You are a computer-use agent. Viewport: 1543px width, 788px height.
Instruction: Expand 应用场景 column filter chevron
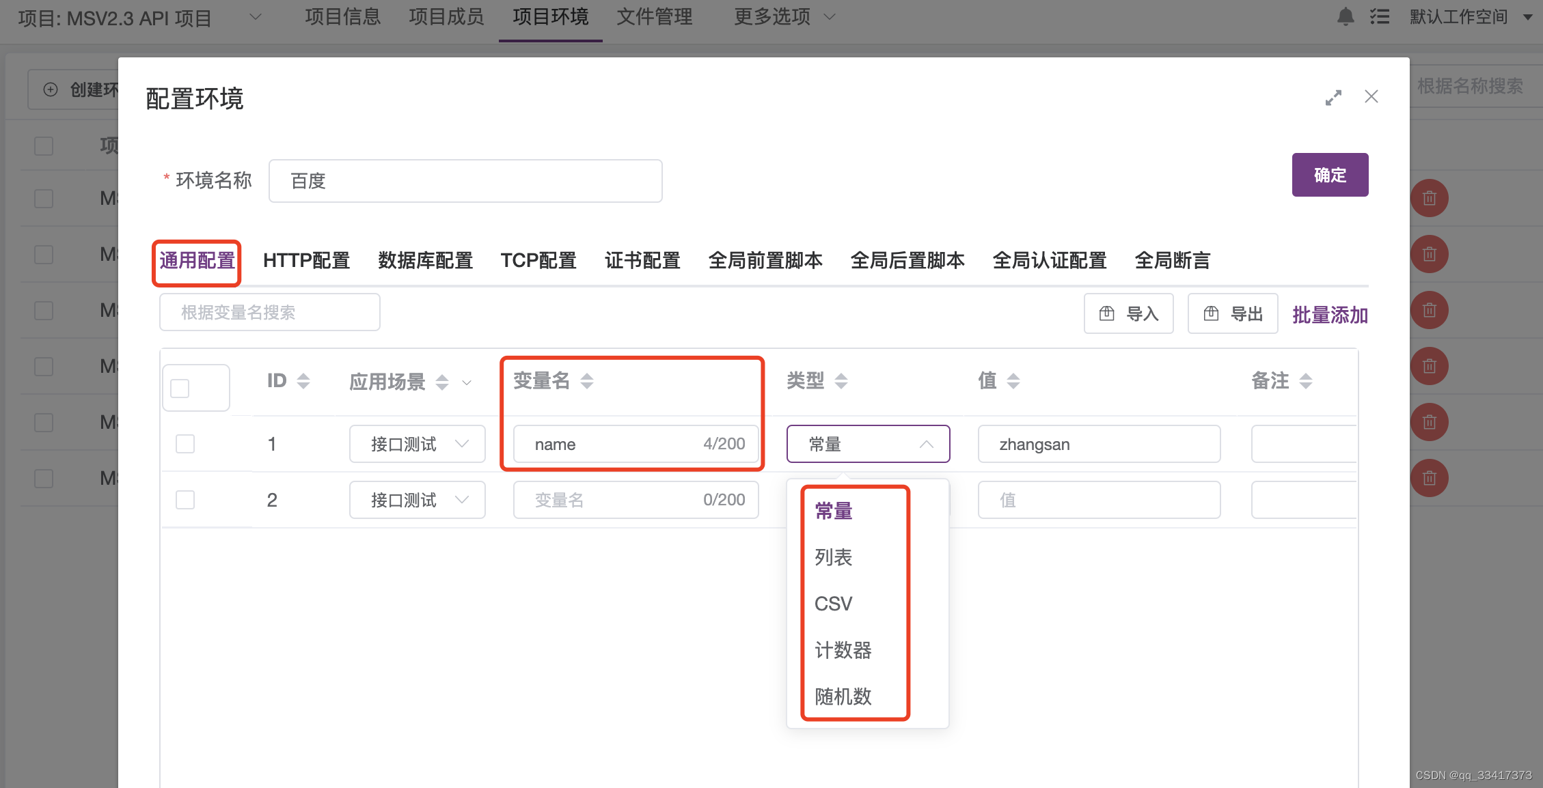pos(467,382)
